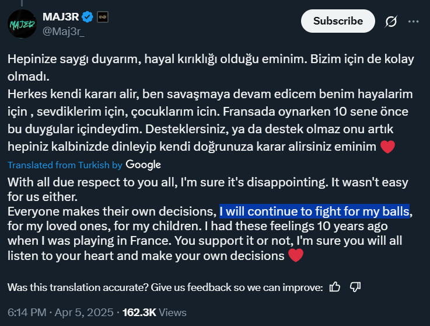430x326 pixels.
Task: Click the 162.3K Views count
Action: (x=155, y=313)
